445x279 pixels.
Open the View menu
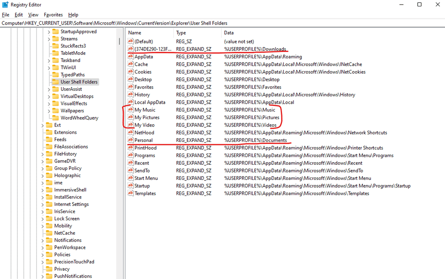pyautogui.click(x=33, y=15)
